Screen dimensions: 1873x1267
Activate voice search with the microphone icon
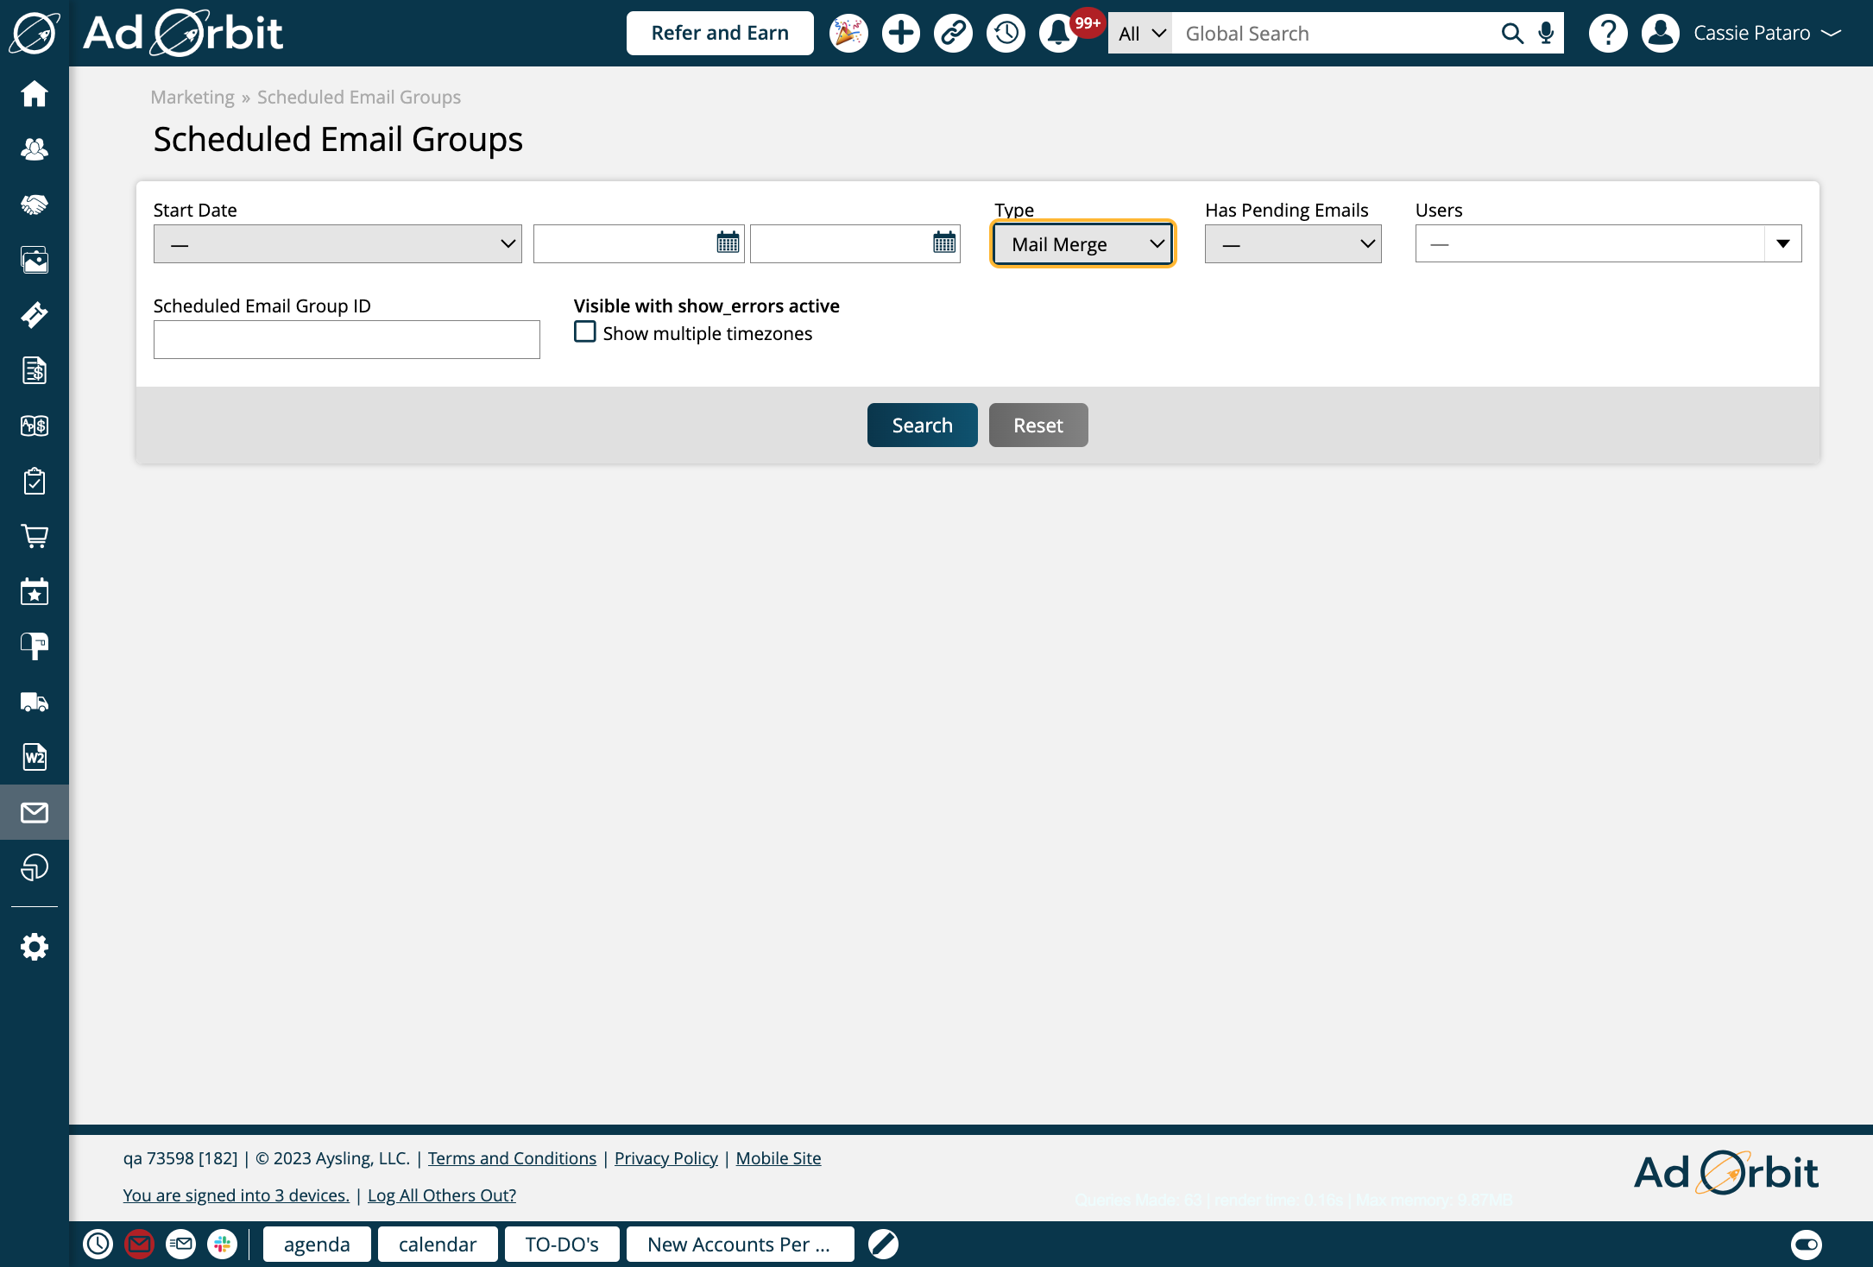(x=1544, y=33)
